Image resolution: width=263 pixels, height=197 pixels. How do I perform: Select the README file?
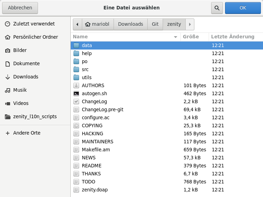click(92, 166)
